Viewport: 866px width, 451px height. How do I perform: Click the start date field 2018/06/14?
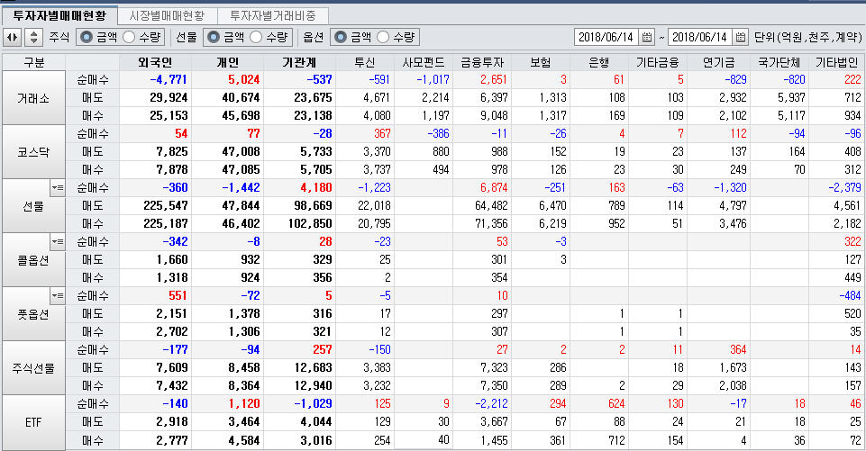pyautogui.click(x=606, y=38)
